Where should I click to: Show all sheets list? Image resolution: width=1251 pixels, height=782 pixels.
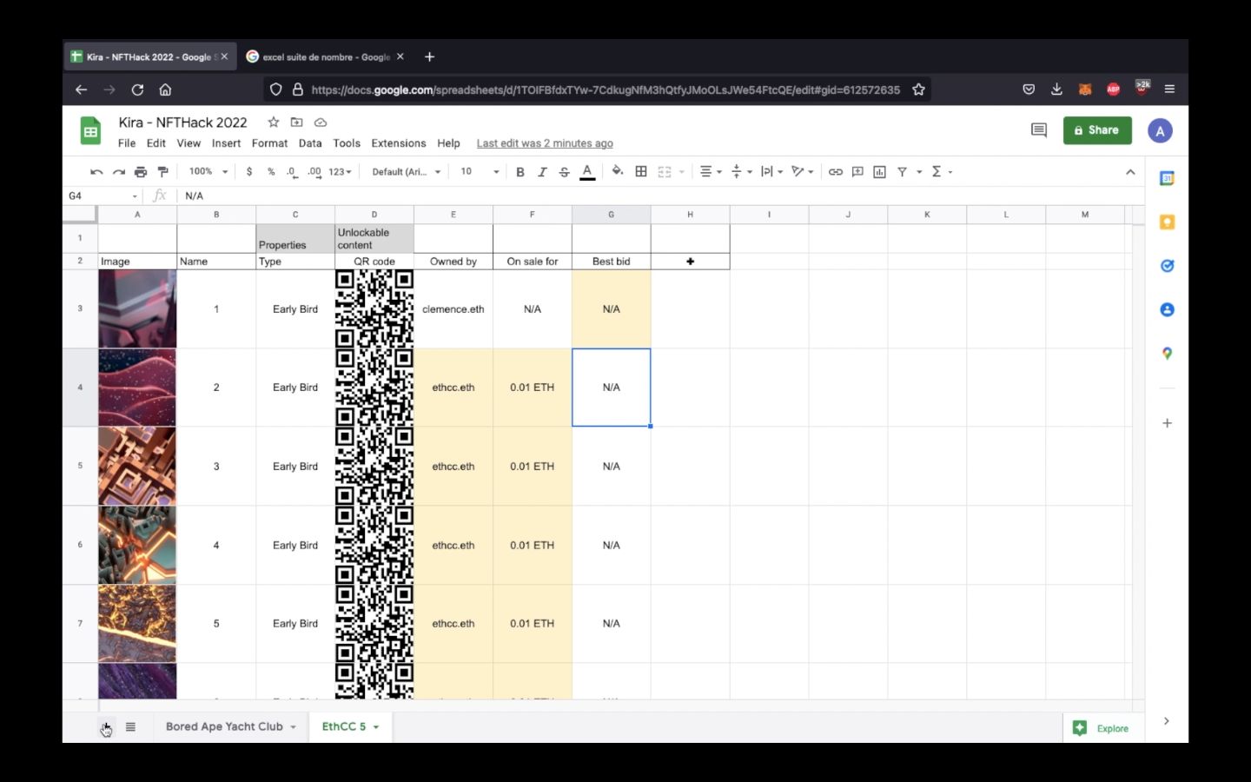pos(130,727)
